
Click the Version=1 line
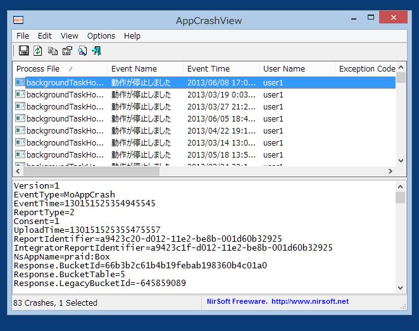pos(37,185)
